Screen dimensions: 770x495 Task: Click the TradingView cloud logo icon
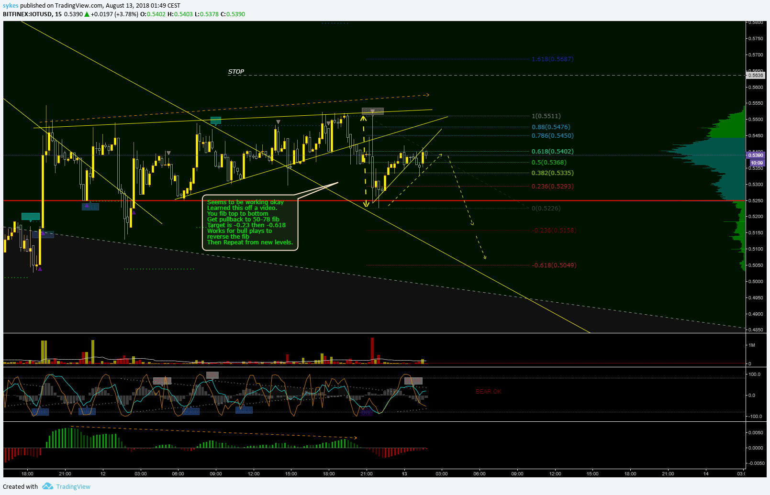click(x=47, y=486)
